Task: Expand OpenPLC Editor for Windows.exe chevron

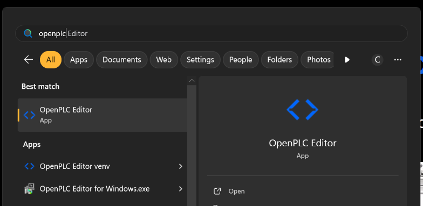Action: 180,189
